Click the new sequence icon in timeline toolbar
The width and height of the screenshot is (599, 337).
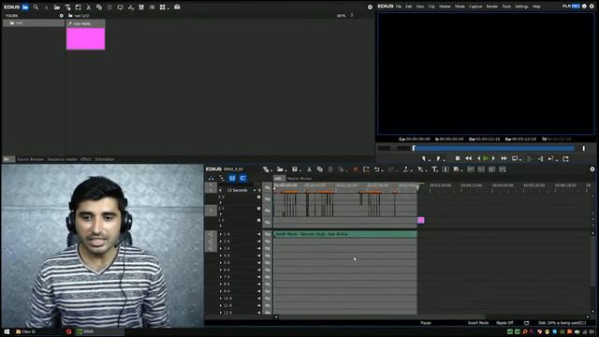pos(266,169)
